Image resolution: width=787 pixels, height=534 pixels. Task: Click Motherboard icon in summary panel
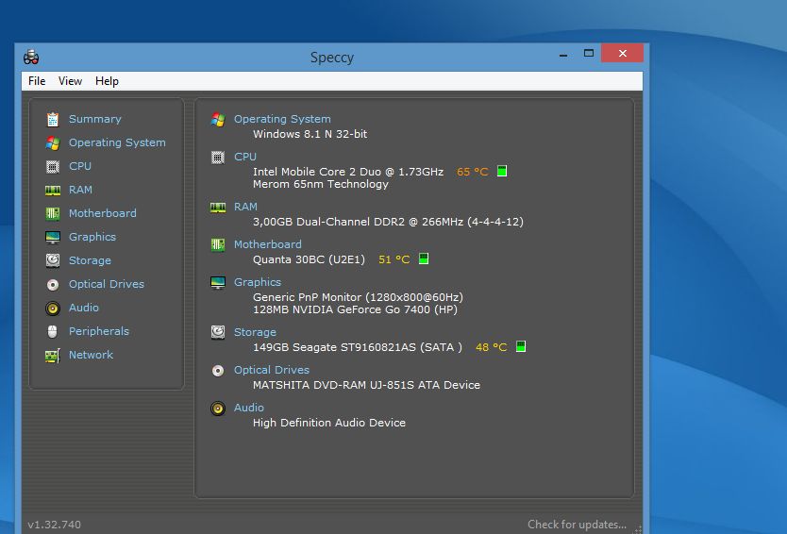point(218,245)
